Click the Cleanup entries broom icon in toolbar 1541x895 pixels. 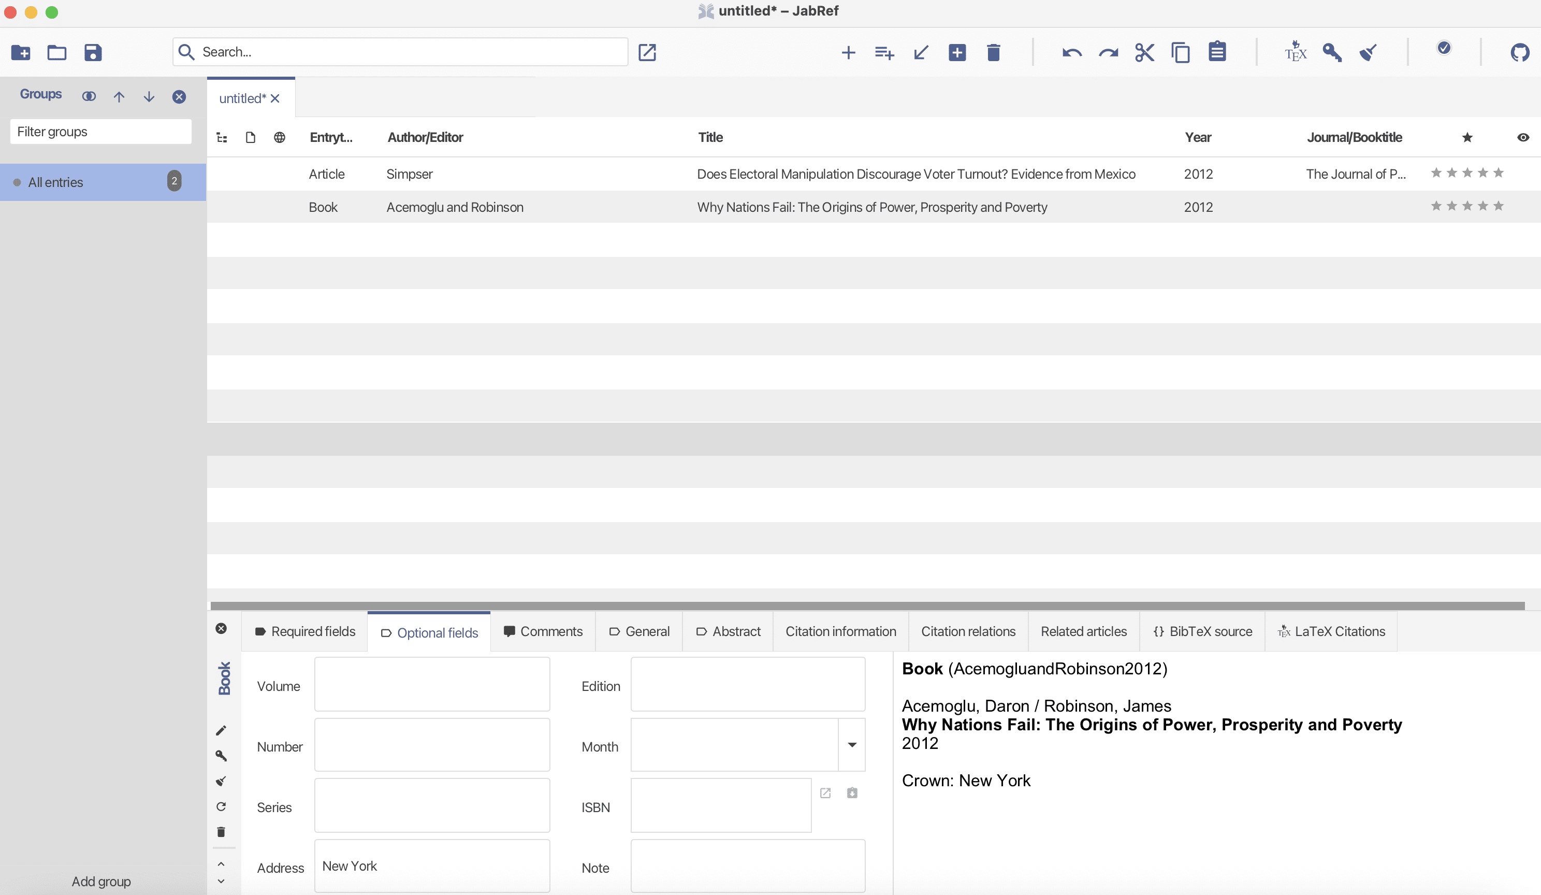coord(1368,53)
